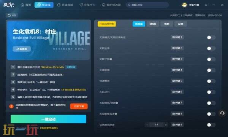Screen dimensions: 228x137
Task: Click the top search input field
Action: pyautogui.click(x=147, y=5)
